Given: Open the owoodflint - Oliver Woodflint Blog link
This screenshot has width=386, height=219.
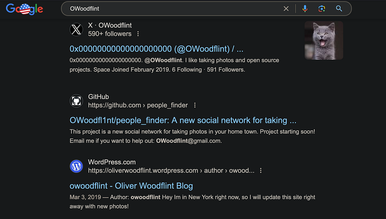Looking at the screenshot, I should [131, 186].
